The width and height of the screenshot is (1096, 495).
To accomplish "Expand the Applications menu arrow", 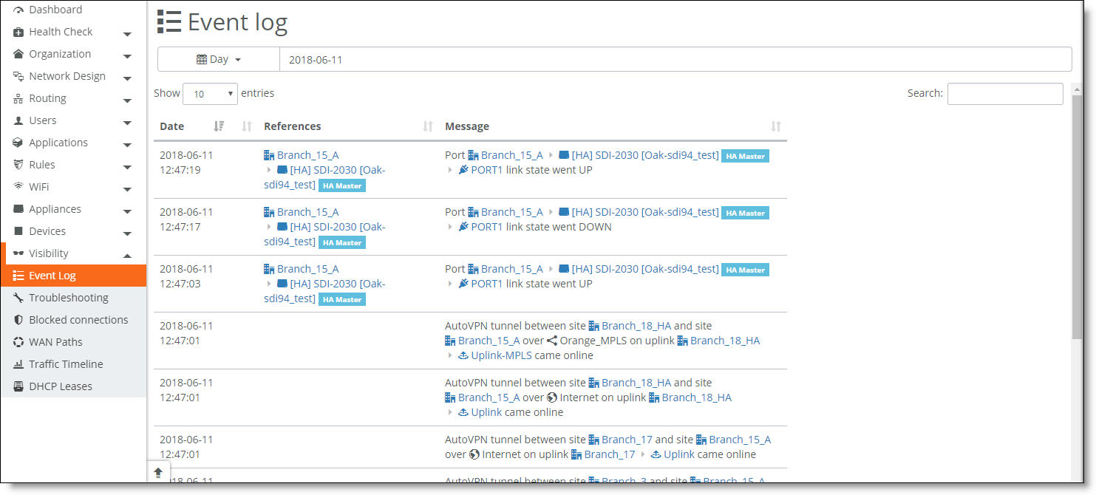I will 127,145.
